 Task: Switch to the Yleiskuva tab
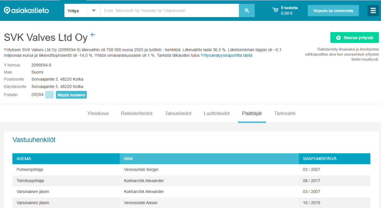click(x=98, y=113)
